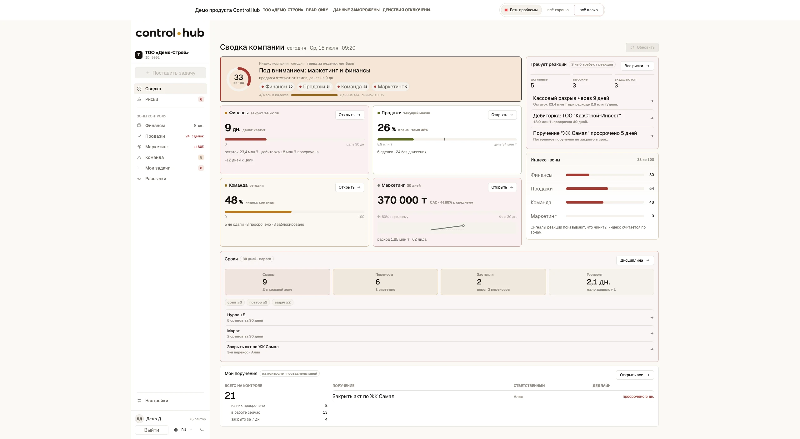Image resolution: width=800 pixels, height=439 pixels.
Task: Toggle dark mode moon icon
Action: (202, 430)
